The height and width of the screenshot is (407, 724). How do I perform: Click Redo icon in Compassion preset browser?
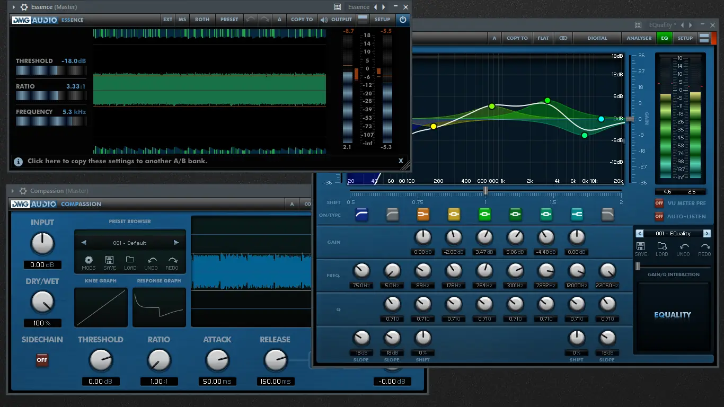(172, 262)
